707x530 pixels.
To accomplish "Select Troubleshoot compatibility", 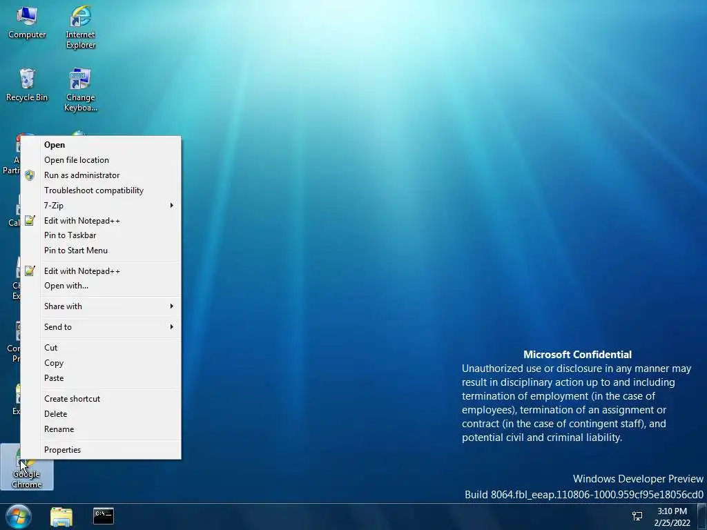I will pyautogui.click(x=101, y=190).
